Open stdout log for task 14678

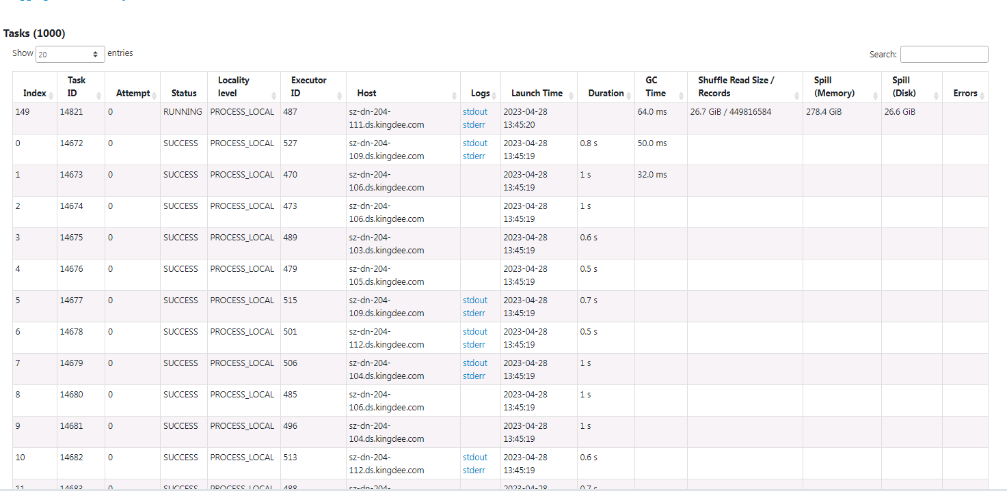(475, 332)
